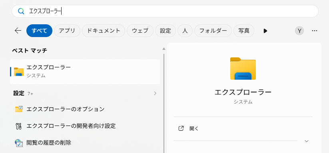The height and width of the screenshot is (153, 329).
Task: Go back with the left arrow
Action: coord(18,31)
